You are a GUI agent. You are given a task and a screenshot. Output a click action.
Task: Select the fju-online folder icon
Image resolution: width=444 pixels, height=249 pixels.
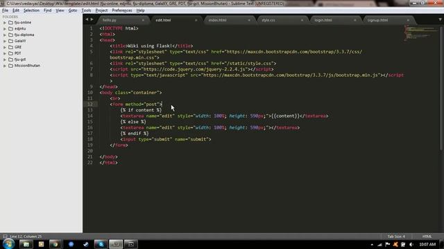pyautogui.click(x=11, y=22)
